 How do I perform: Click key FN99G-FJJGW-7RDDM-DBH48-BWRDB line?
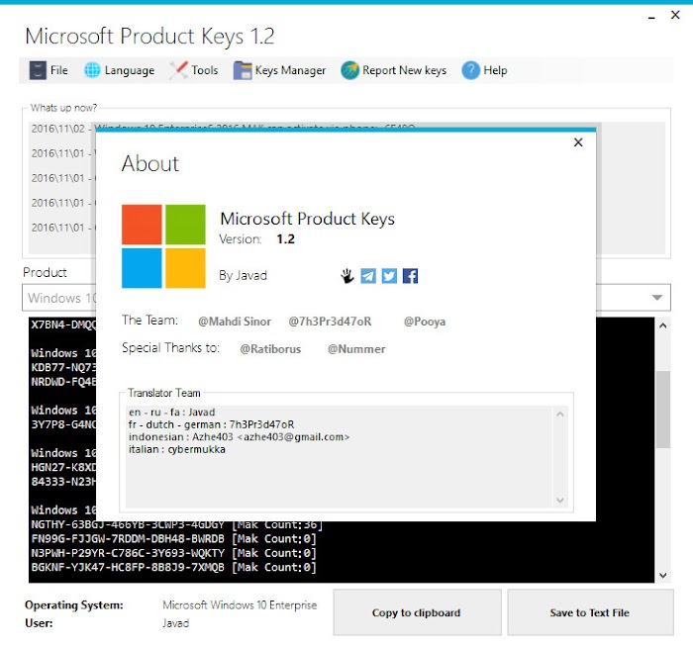(x=173, y=538)
